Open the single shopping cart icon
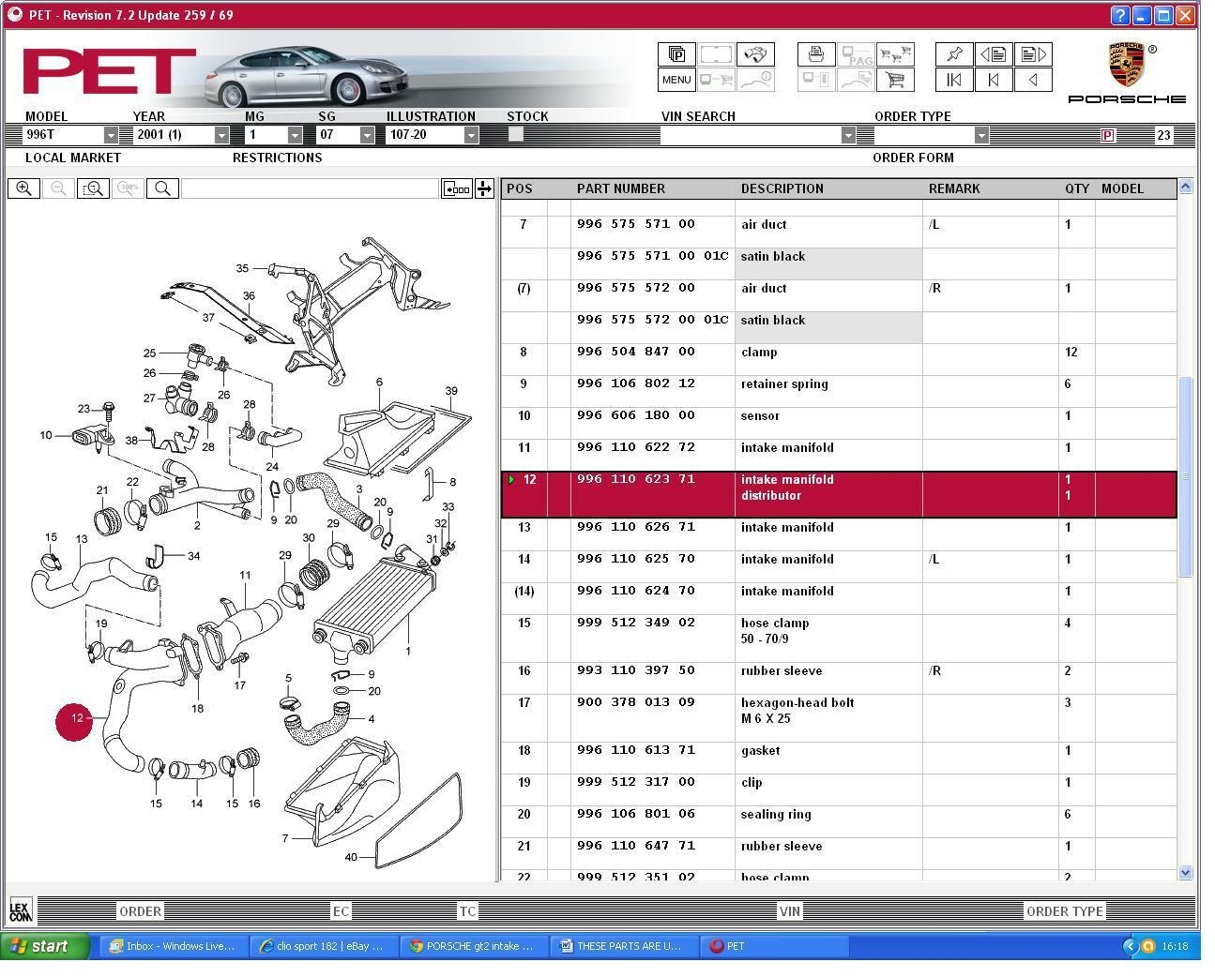The width and height of the screenshot is (1215, 977). [895, 80]
